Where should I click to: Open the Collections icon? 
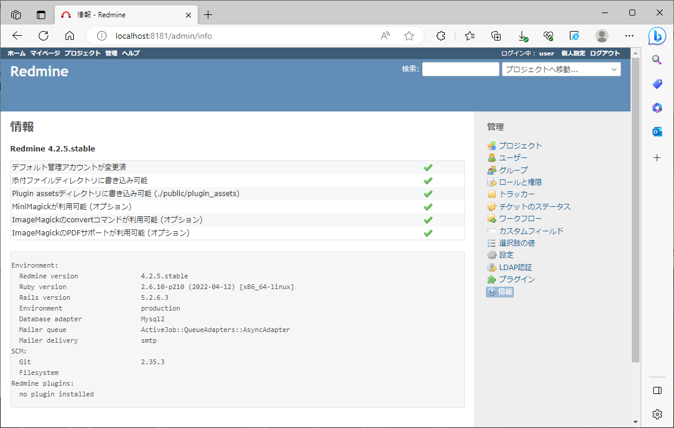[x=496, y=36]
